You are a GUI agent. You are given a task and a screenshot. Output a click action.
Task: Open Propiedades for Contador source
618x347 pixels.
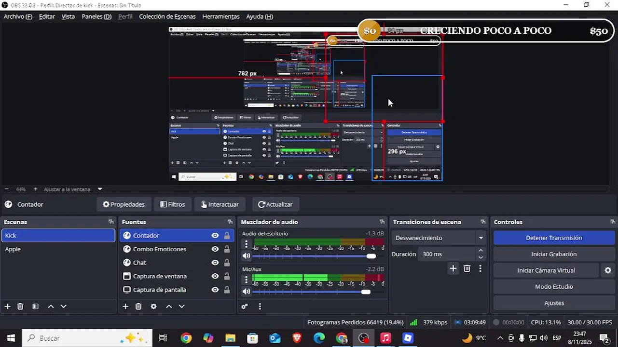tap(124, 204)
